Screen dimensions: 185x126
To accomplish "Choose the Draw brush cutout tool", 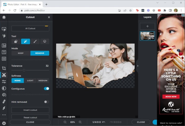I will tap(35, 41).
